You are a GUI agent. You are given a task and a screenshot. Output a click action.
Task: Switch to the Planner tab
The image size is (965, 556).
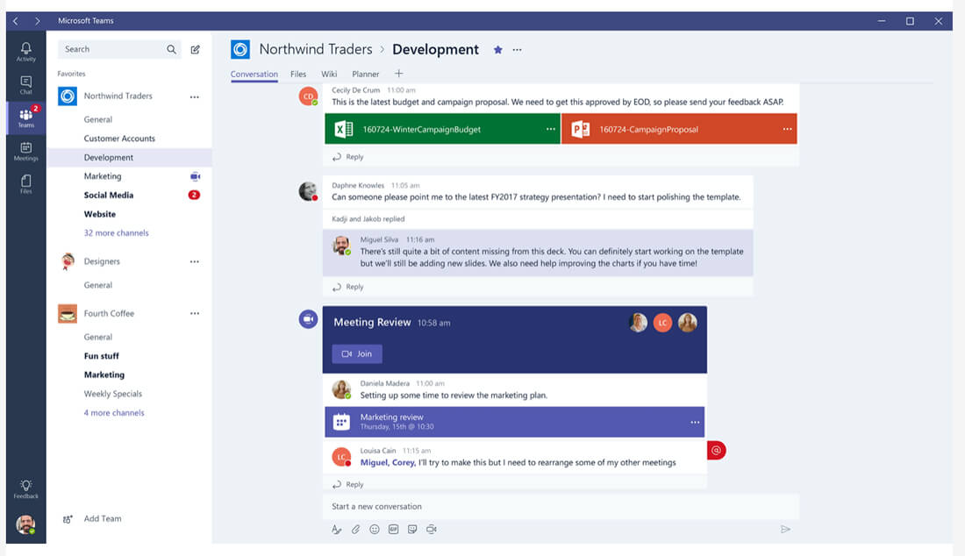pyautogui.click(x=366, y=75)
